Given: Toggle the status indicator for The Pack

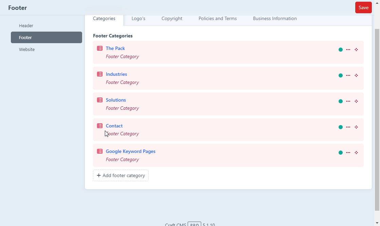Looking at the screenshot, I should pyautogui.click(x=340, y=49).
